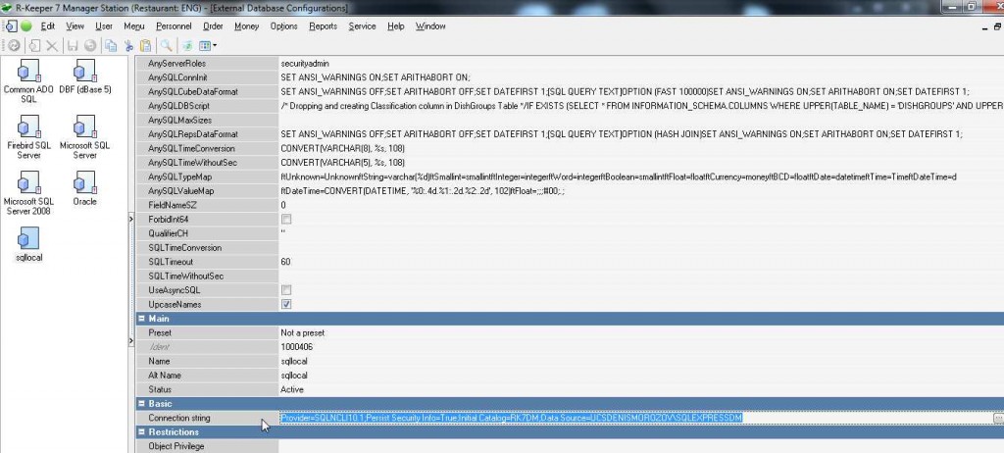Click the left panel splitter arrow
The width and height of the screenshot is (1004, 453).
[131, 219]
